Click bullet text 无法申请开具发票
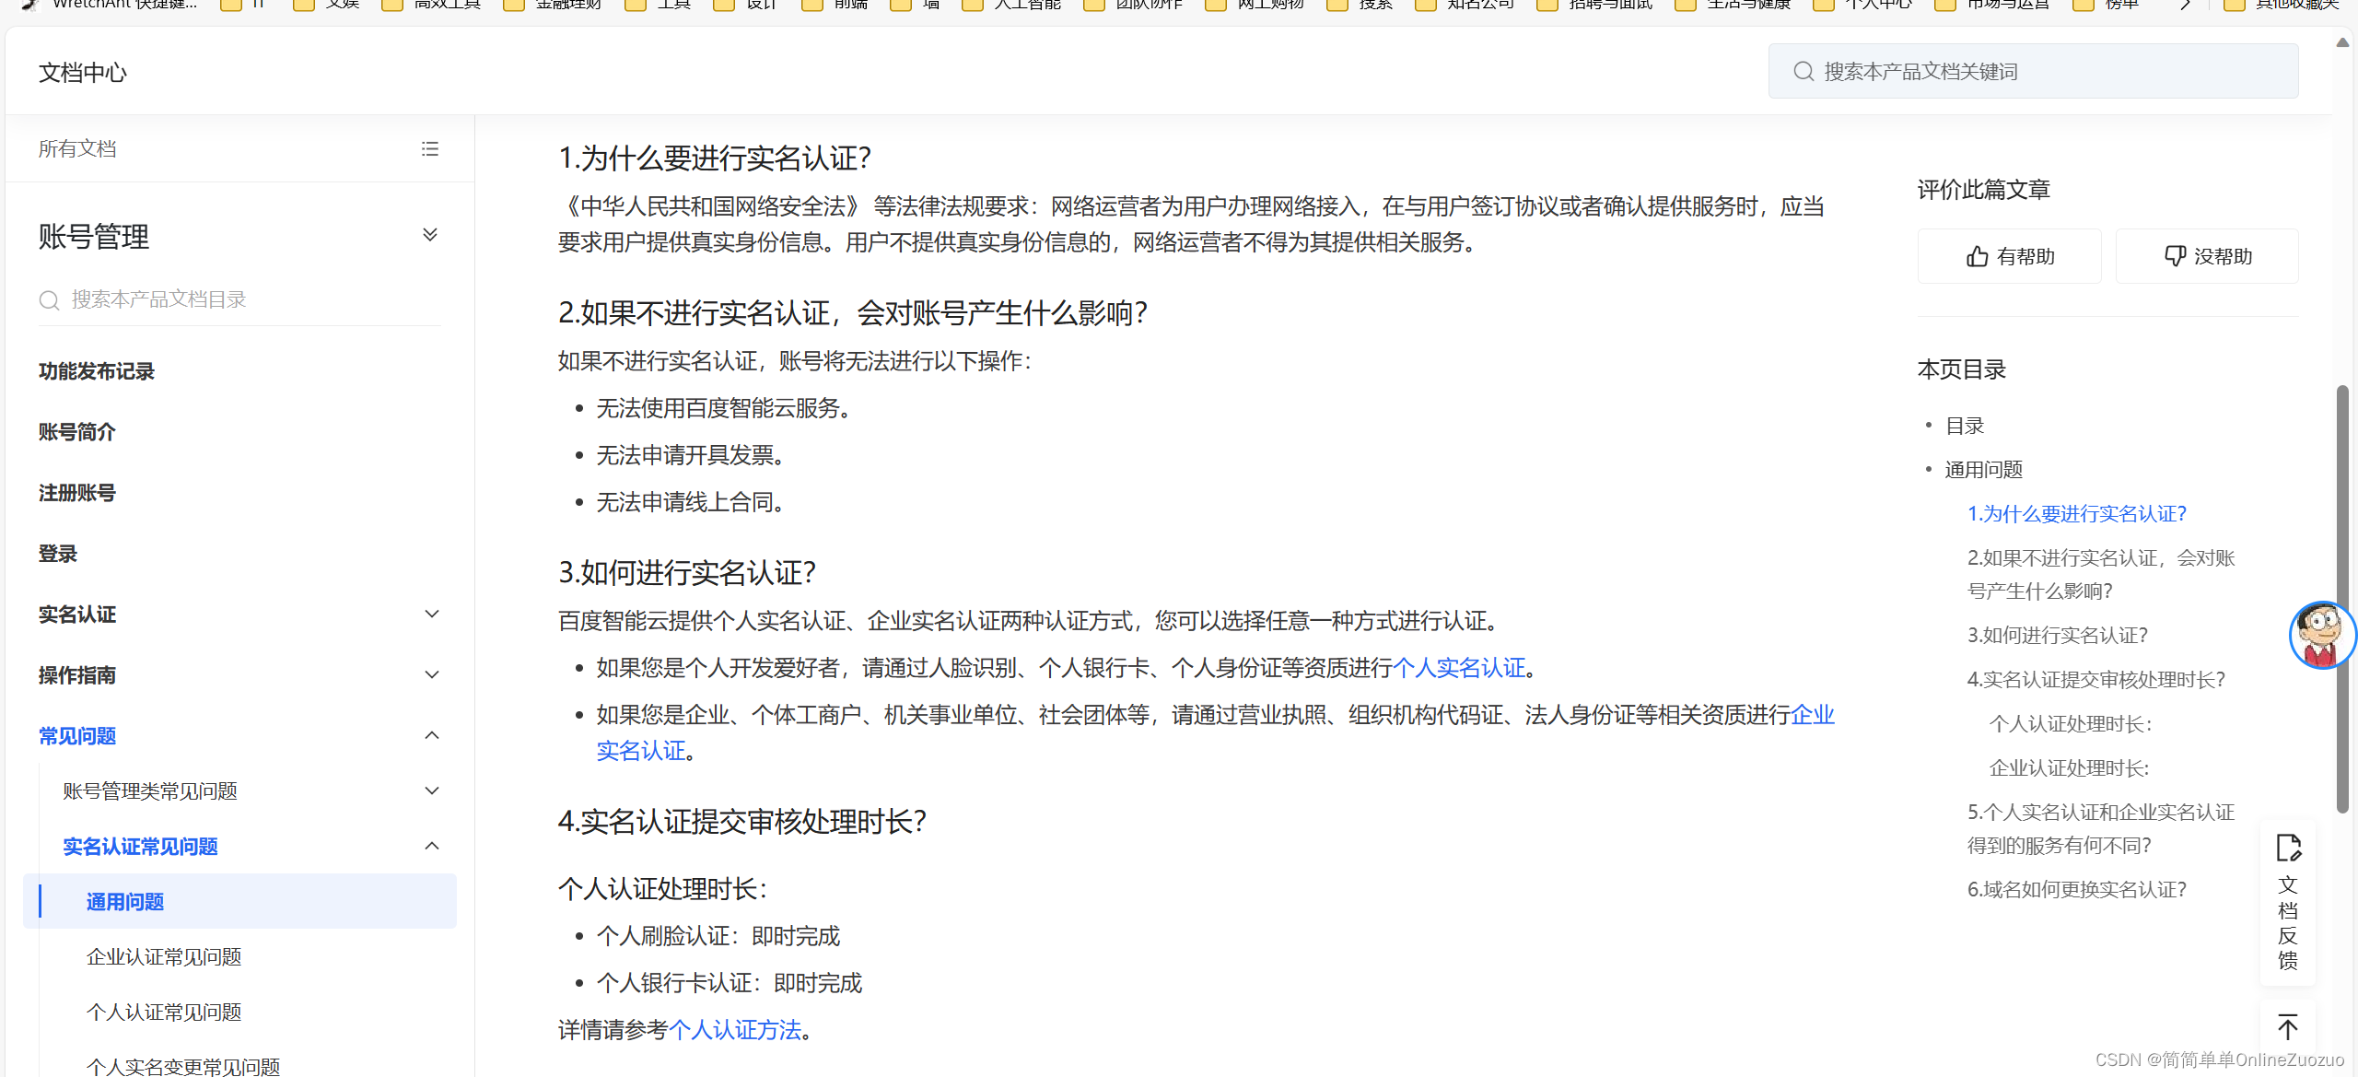The width and height of the screenshot is (2358, 1077). (x=691, y=455)
